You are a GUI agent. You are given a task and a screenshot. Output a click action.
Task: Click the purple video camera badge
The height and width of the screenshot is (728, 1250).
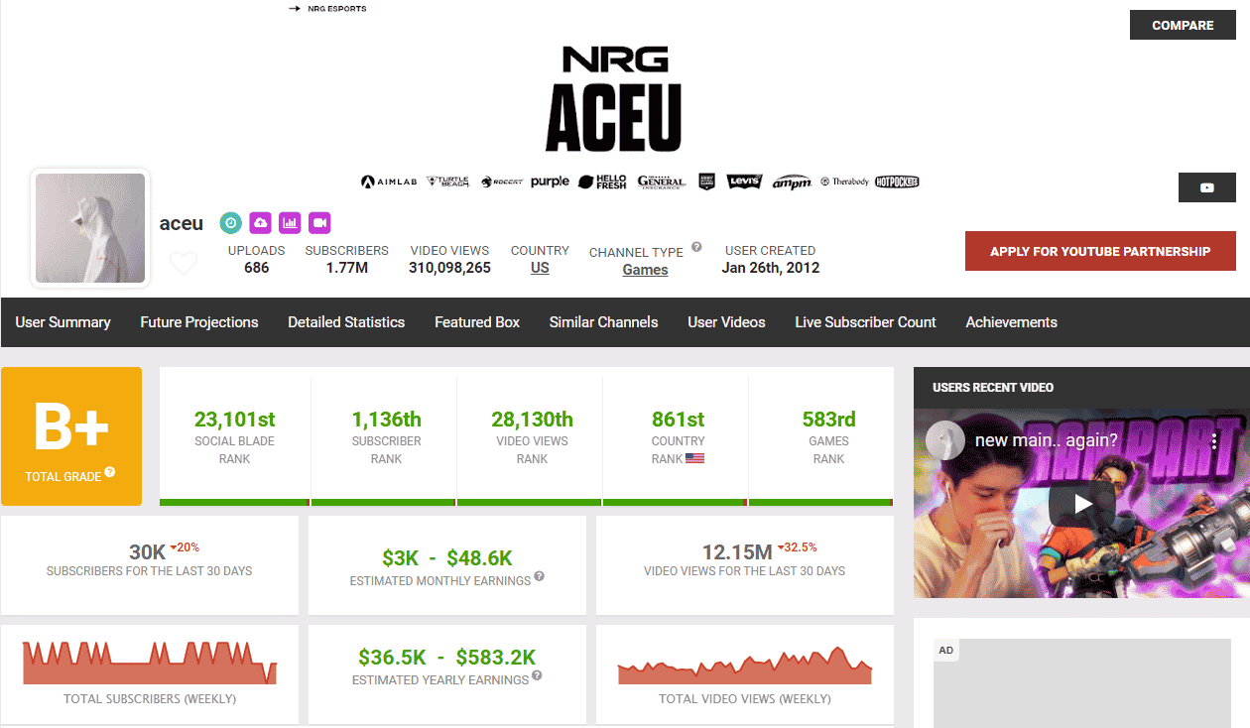[x=319, y=223]
